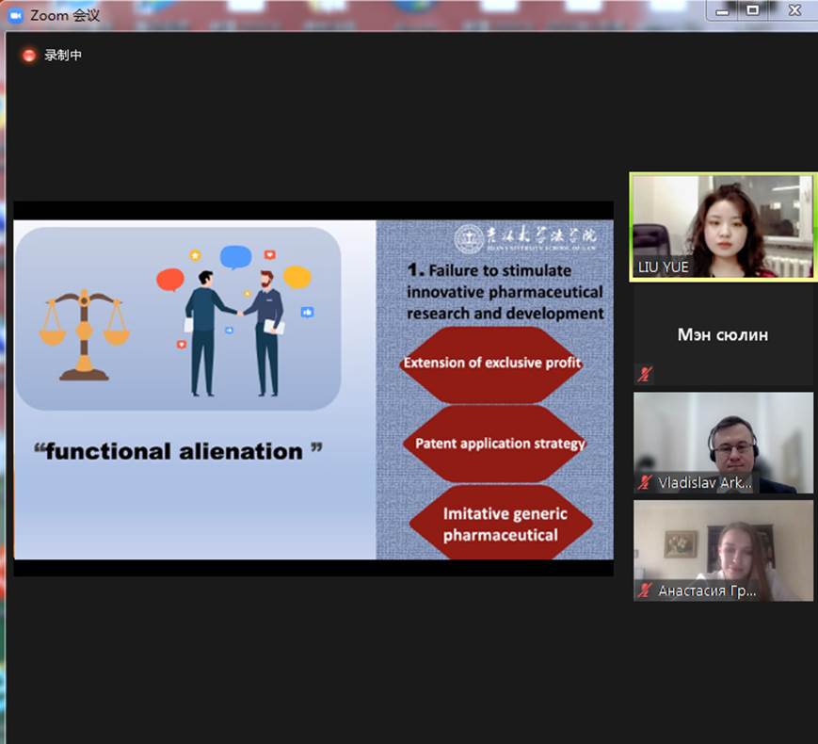
Task: Click the university logo on the slide
Action: click(468, 238)
